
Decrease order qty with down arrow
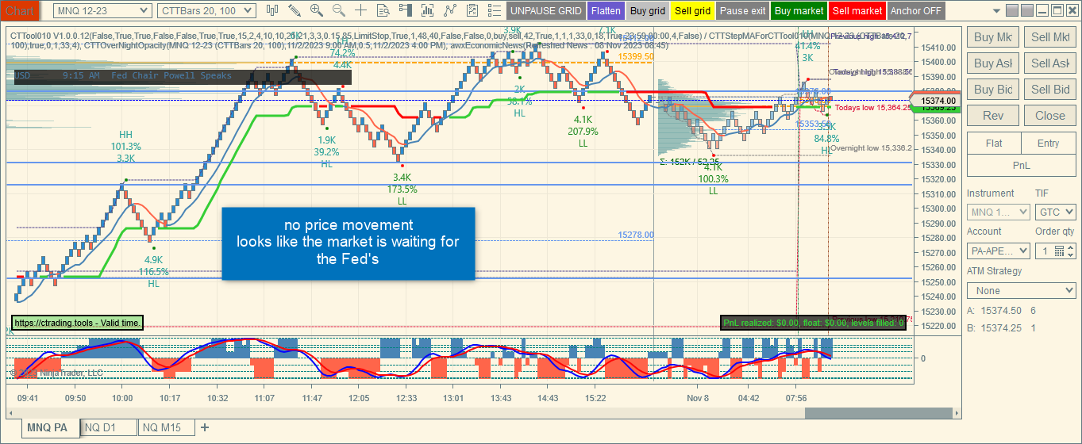click(1071, 255)
